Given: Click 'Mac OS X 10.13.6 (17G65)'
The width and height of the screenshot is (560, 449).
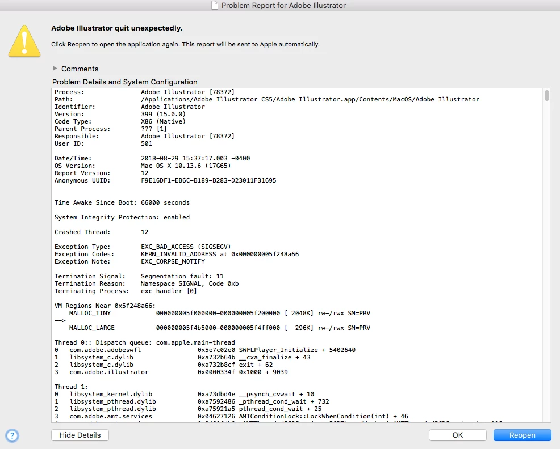Looking at the screenshot, I should [x=186, y=166].
